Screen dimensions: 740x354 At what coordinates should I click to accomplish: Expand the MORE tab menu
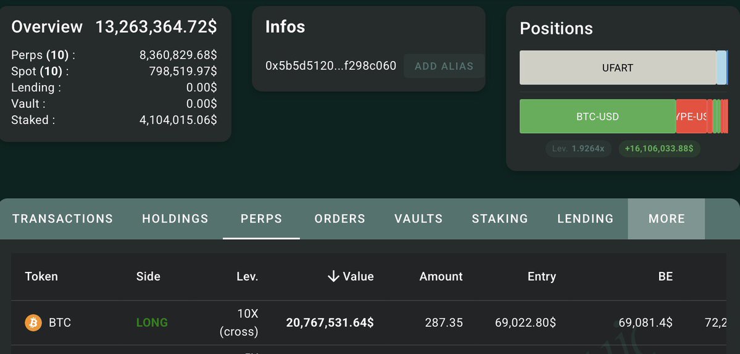coord(667,218)
